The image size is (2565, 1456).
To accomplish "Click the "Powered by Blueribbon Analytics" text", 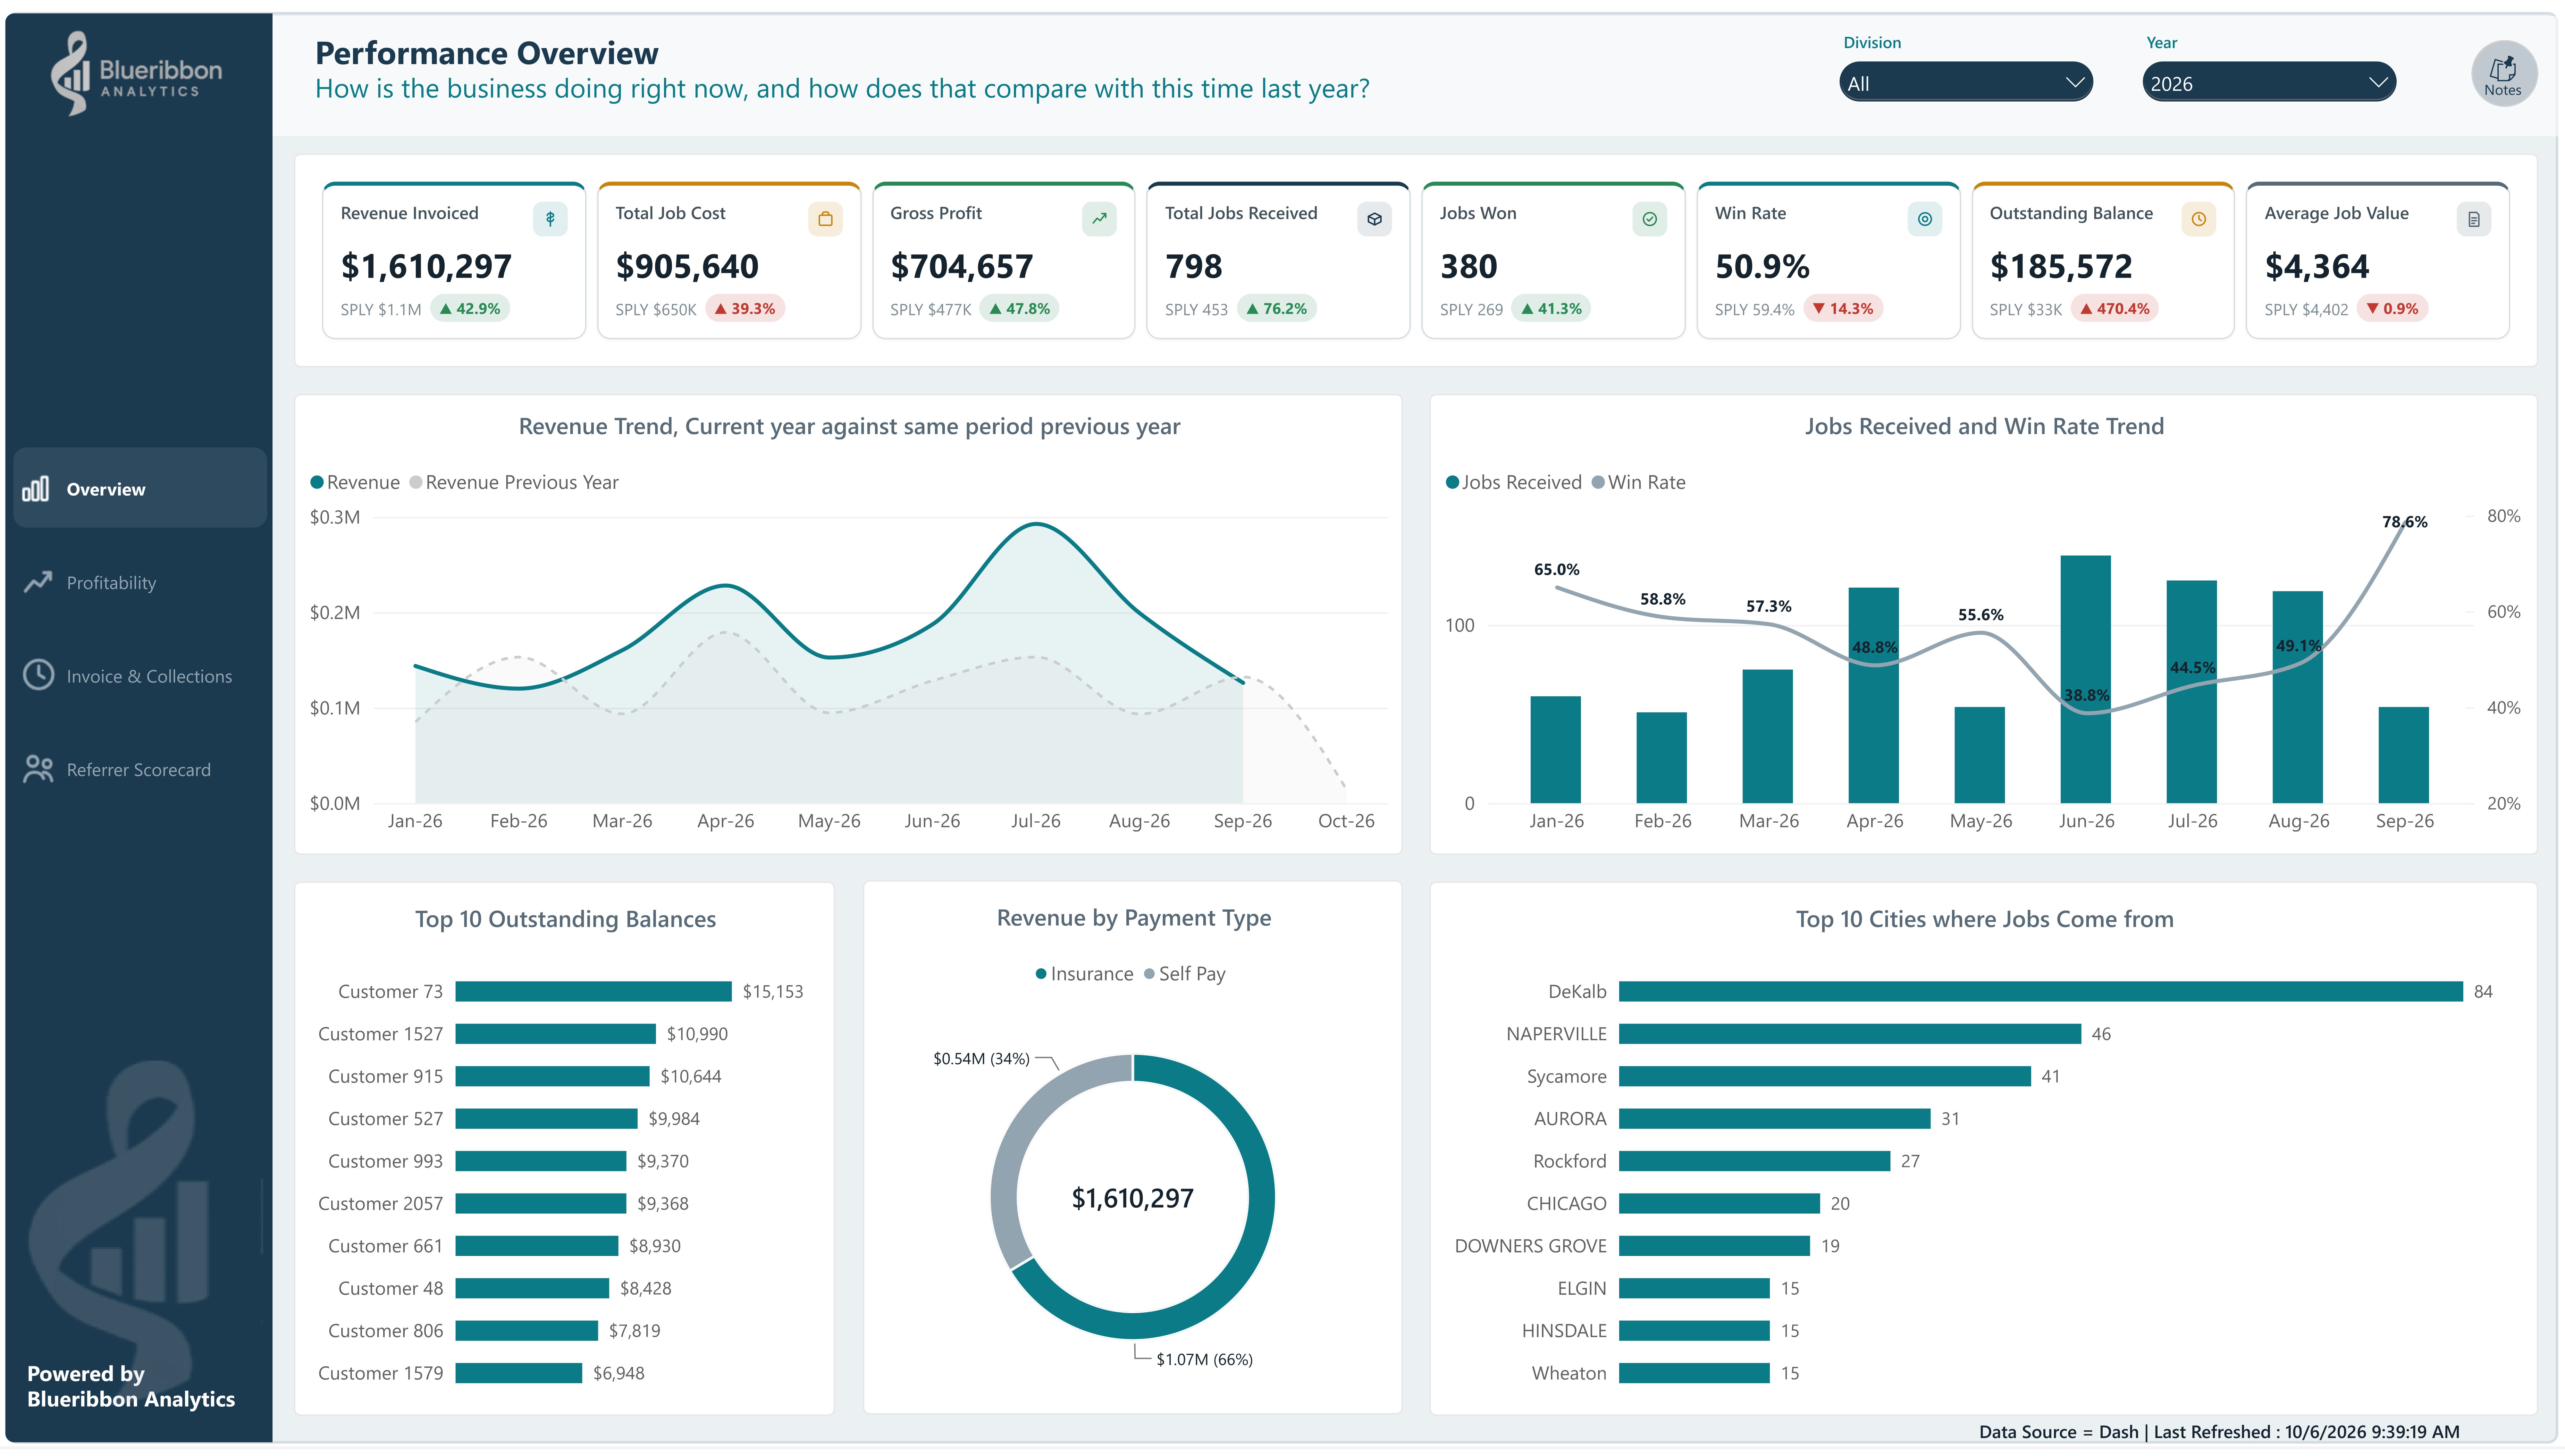I will point(131,1387).
